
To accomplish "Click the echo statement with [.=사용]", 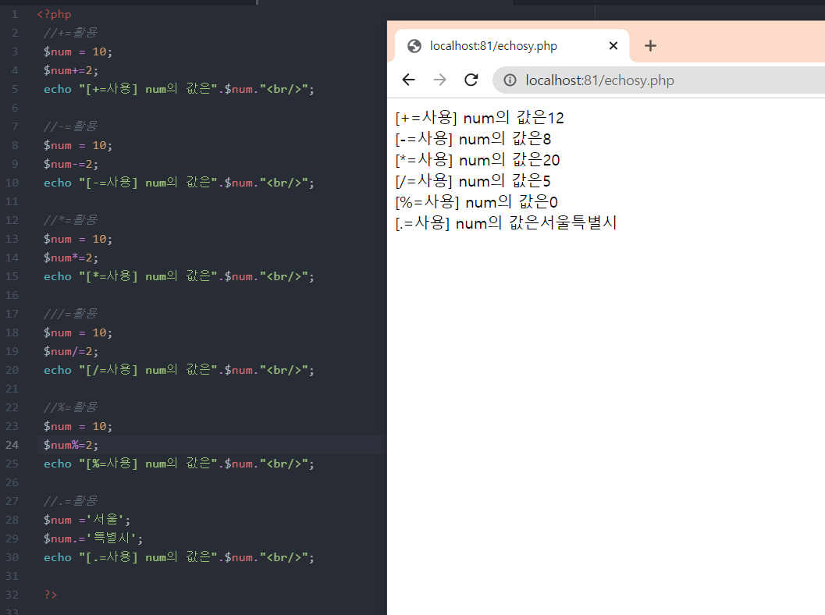I will (x=179, y=557).
